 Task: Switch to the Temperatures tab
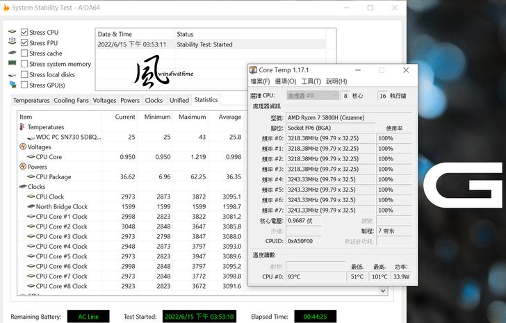31,100
